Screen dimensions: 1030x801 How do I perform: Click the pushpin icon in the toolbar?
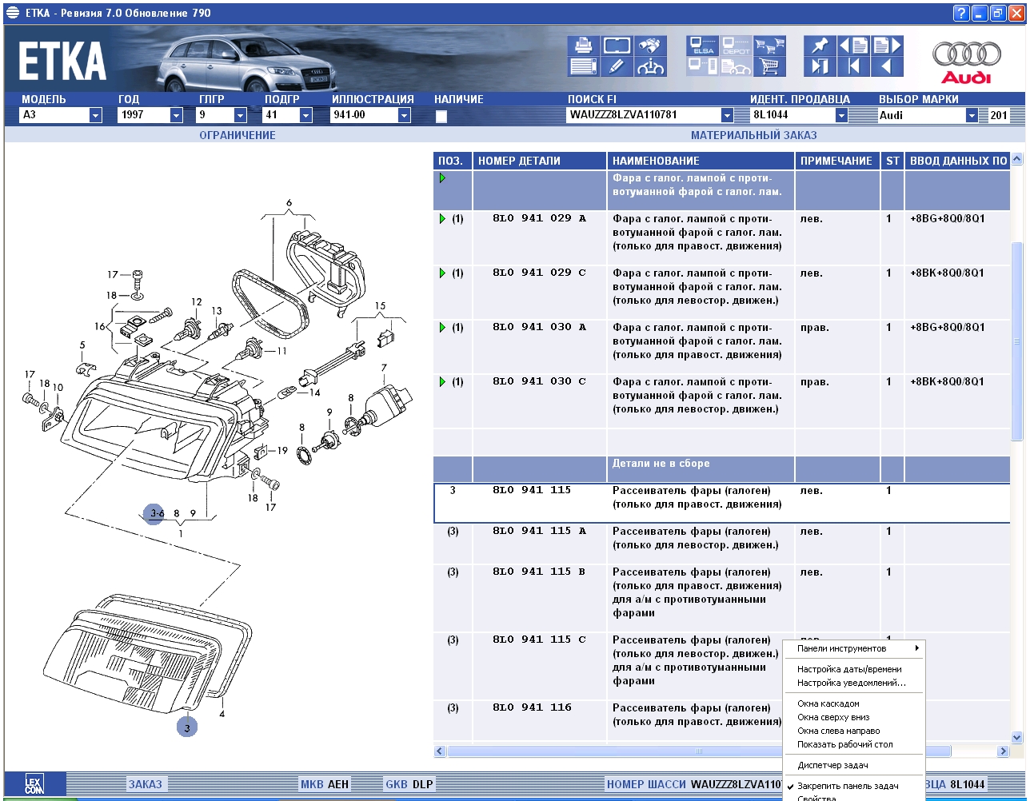click(x=820, y=46)
